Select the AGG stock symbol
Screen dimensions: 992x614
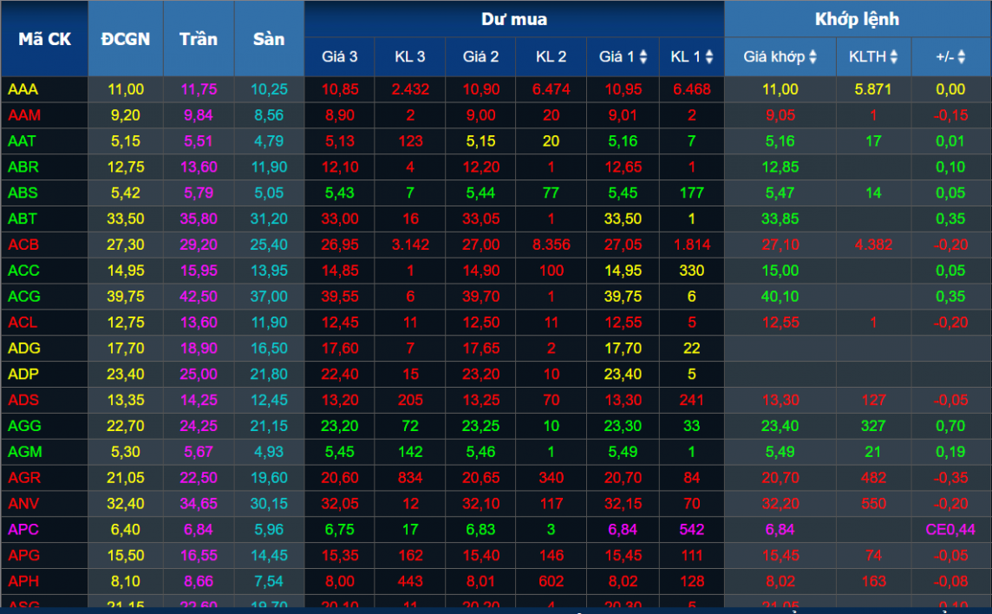click(x=23, y=426)
